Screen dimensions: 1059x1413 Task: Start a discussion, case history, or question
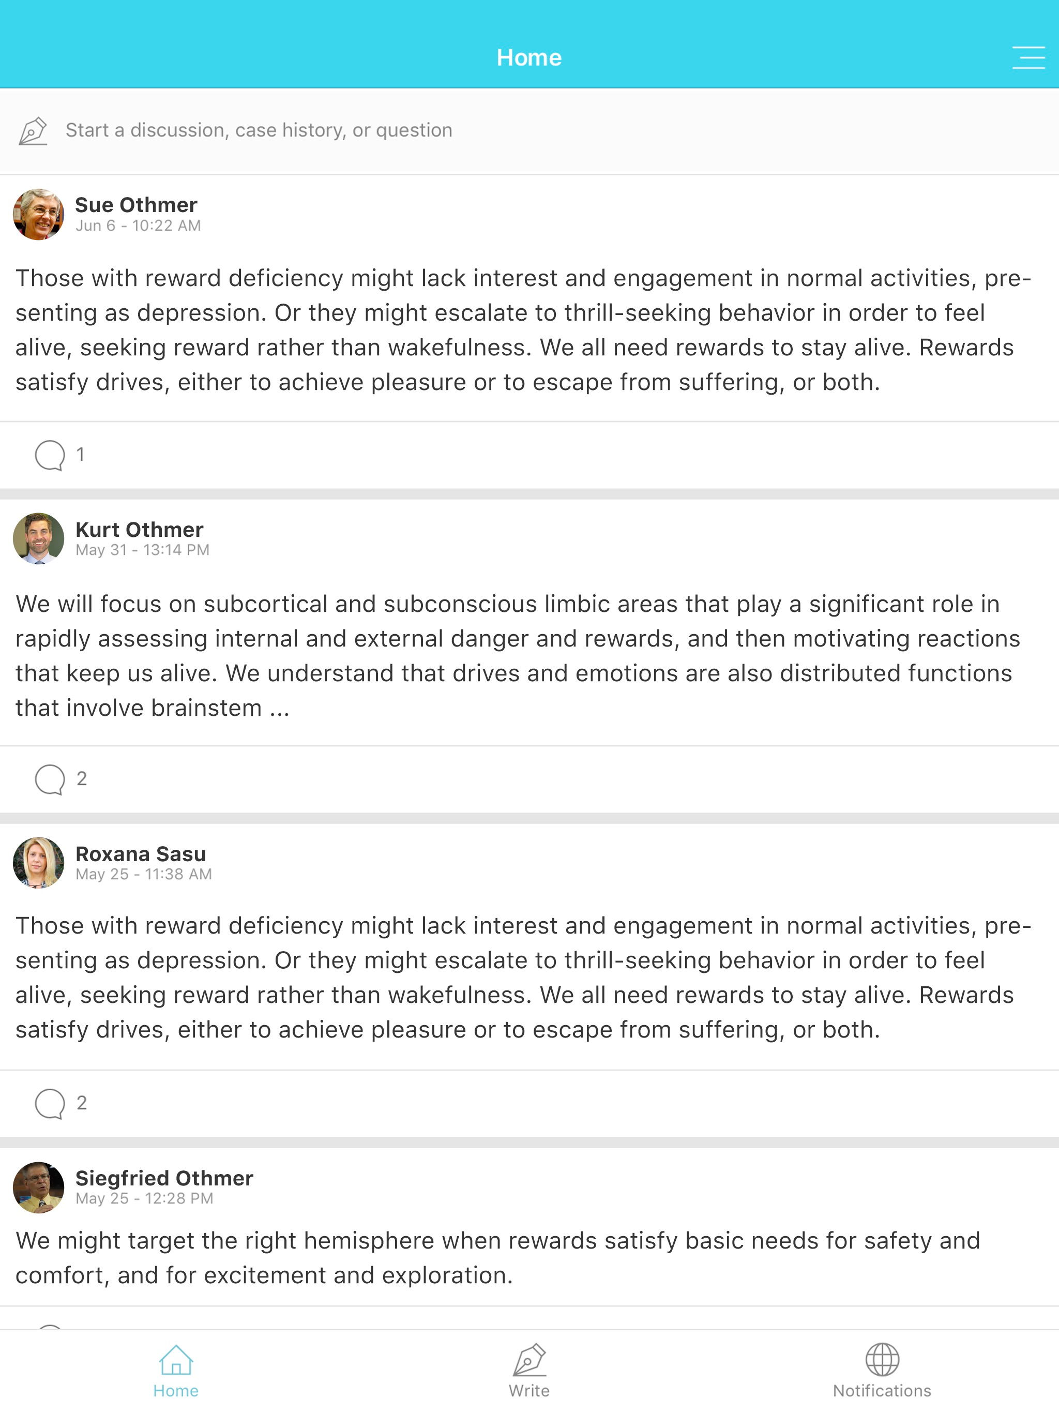pyautogui.click(x=259, y=130)
